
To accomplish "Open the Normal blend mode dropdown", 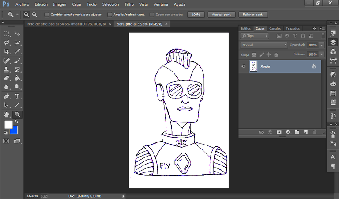I will [264, 45].
